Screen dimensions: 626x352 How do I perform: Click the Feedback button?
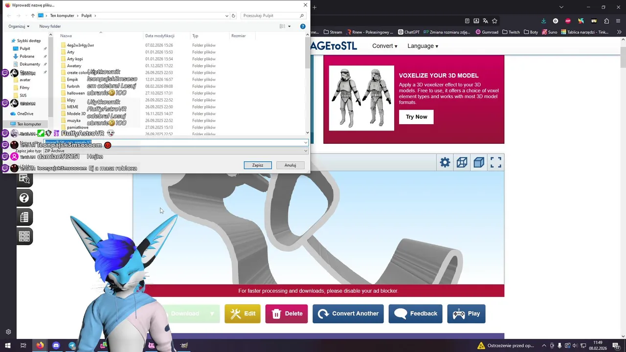click(x=416, y=314)
